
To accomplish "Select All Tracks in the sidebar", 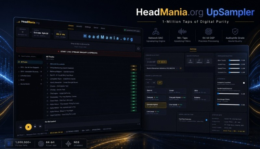I will coord(30,62).
